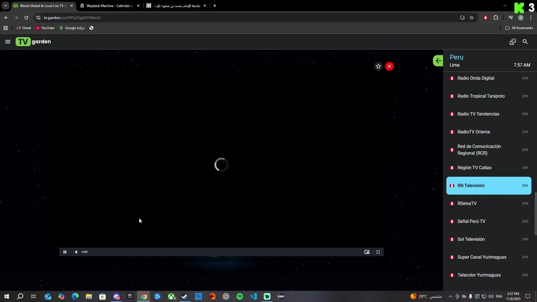Select Red de Comunicación Regional (RCR)

(x=489, y=150)
